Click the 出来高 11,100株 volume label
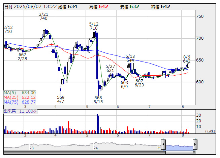The height and width of the screenshot is (158, 220). pos(21,111)
